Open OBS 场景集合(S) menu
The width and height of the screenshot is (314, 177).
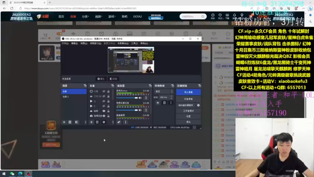coord(123,43)
